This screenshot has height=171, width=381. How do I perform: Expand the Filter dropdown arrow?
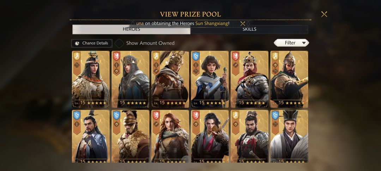[x=304, y=43]
